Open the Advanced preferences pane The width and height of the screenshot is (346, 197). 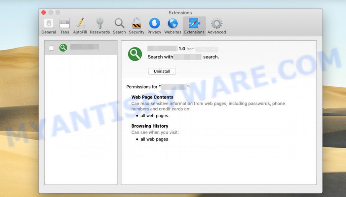(217, 26)
